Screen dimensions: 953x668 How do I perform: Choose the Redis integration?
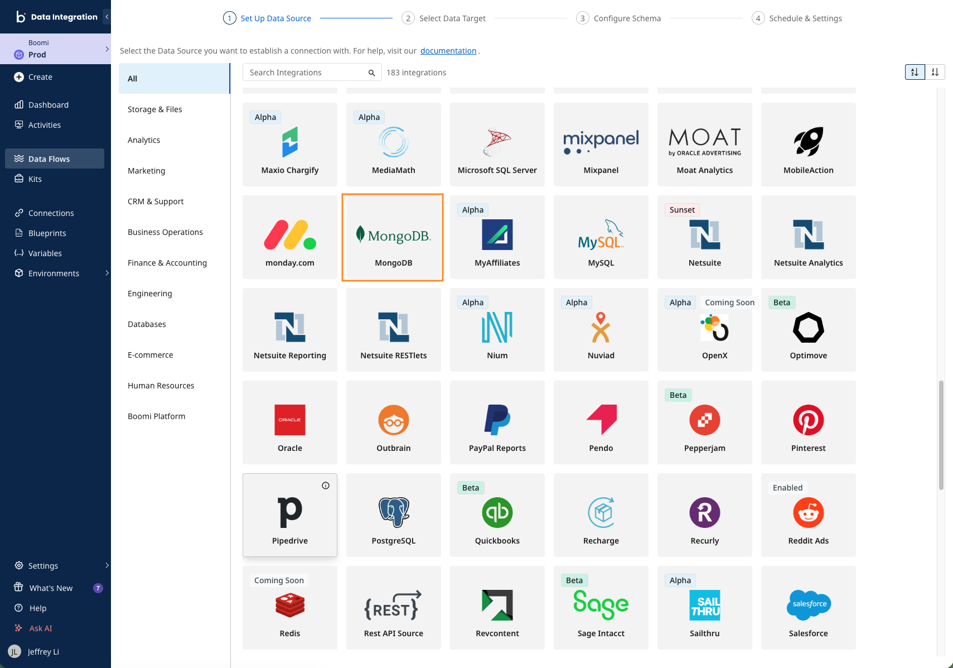click(290, 608)
